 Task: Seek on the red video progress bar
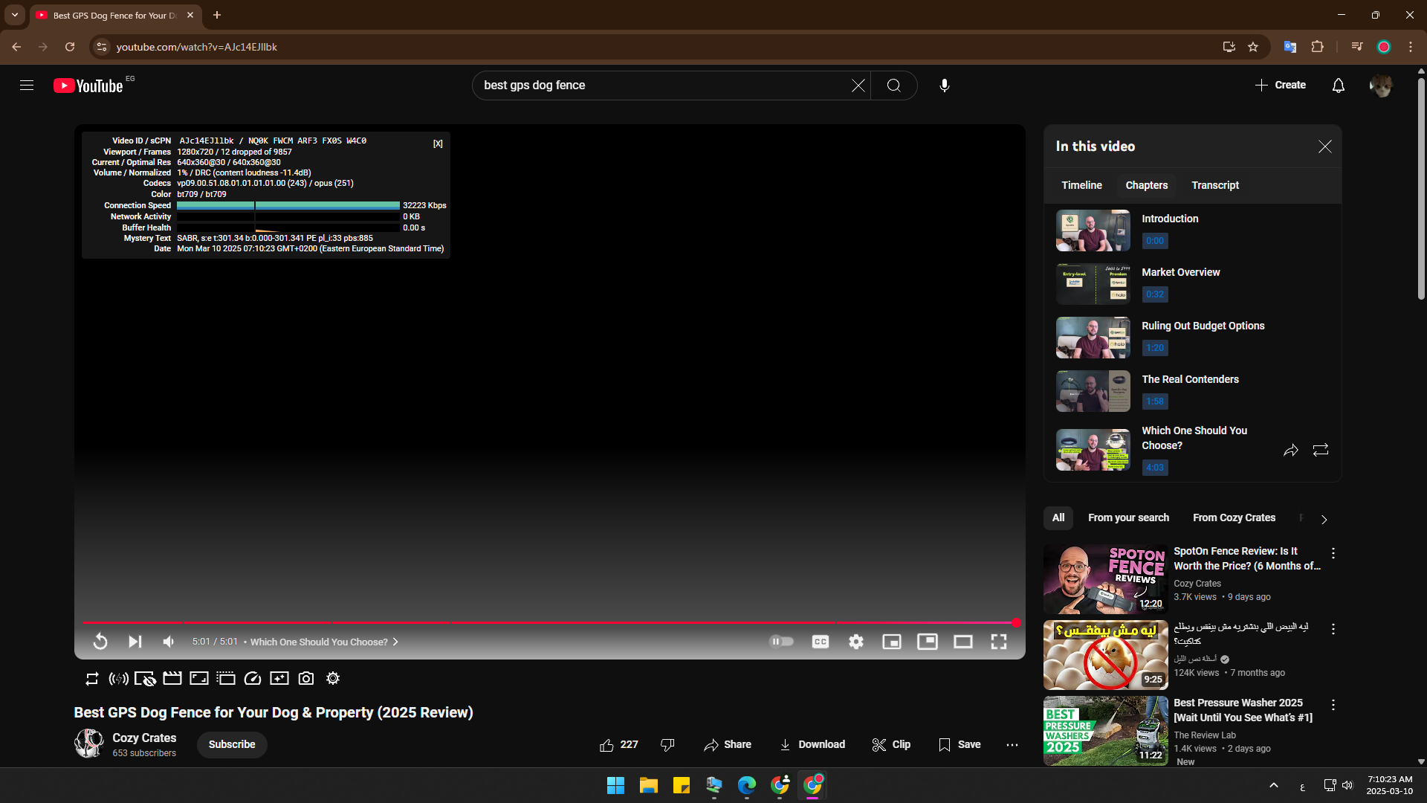[x=549, y=622]
